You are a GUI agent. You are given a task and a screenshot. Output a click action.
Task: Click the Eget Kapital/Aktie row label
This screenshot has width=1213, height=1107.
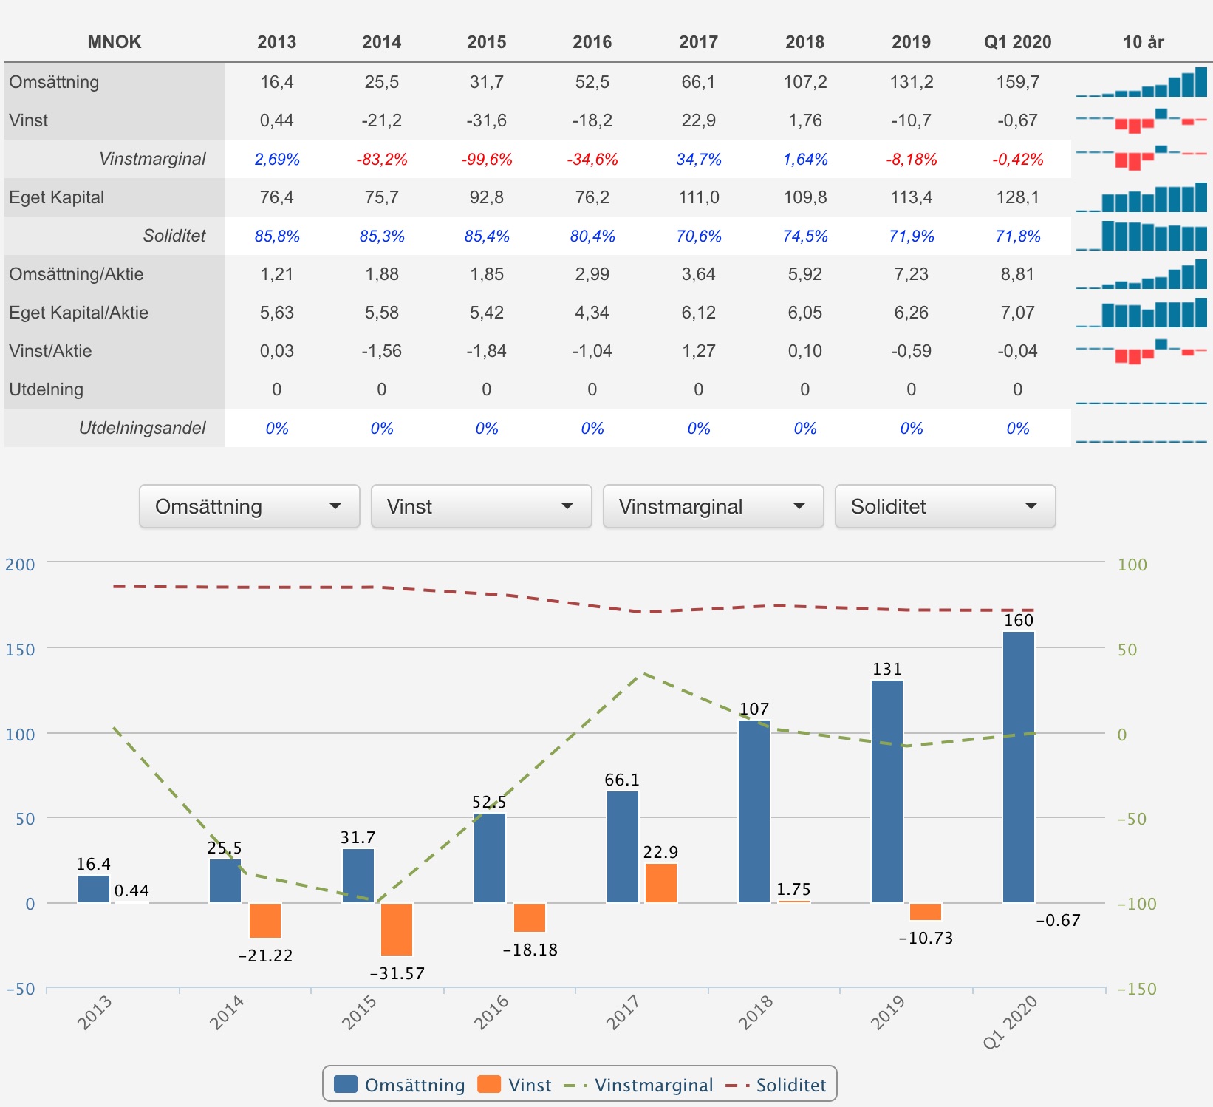[79, 313]
